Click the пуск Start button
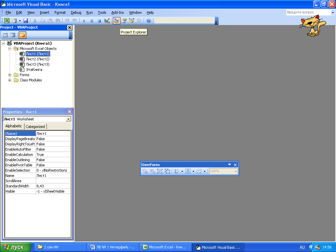This screenshot has height=252, width=336. 15,247
